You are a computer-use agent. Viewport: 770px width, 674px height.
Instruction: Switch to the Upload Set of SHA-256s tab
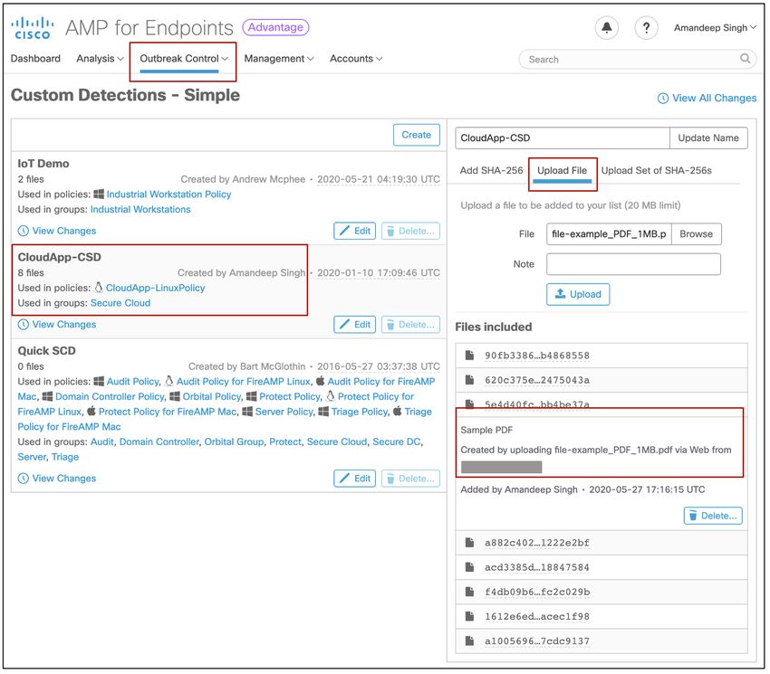tap(656, 170)
